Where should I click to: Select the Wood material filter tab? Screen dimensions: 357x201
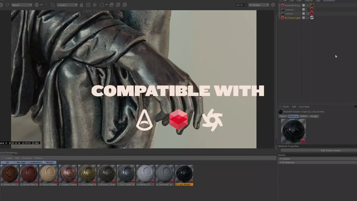tap(49, 162)
